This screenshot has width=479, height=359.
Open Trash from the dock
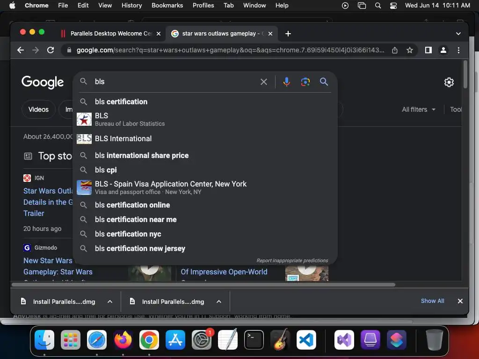pos(435,339)
